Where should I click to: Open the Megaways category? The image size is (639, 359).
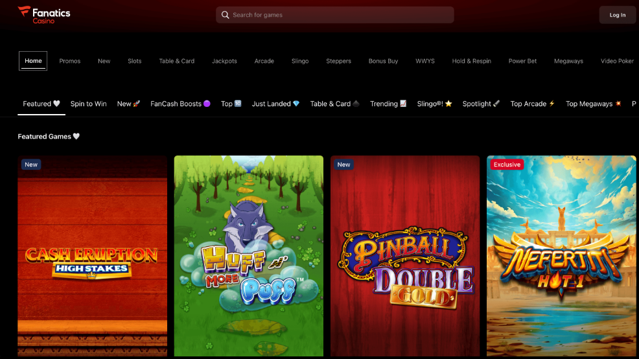pyautogui.click(x=568, y=61)
